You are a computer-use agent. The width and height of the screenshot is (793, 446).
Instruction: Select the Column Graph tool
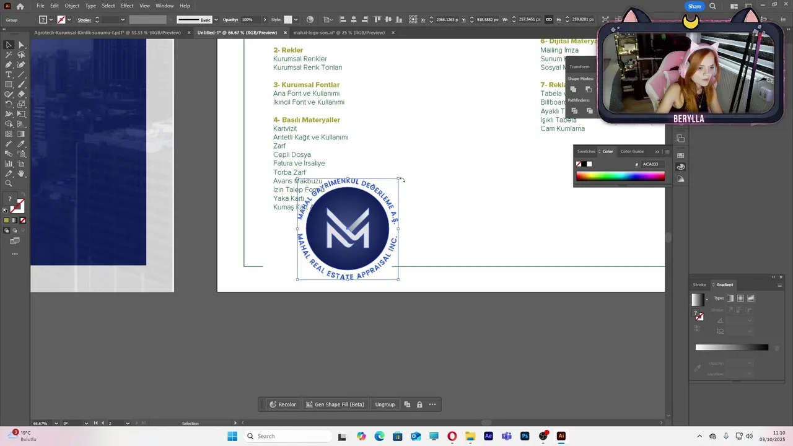coord(9,164)
